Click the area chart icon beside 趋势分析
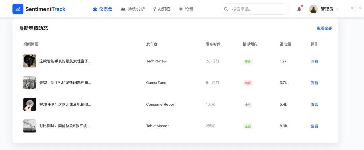Image resolution: width=364 pixels, height=150 pixels. point(123,9)
